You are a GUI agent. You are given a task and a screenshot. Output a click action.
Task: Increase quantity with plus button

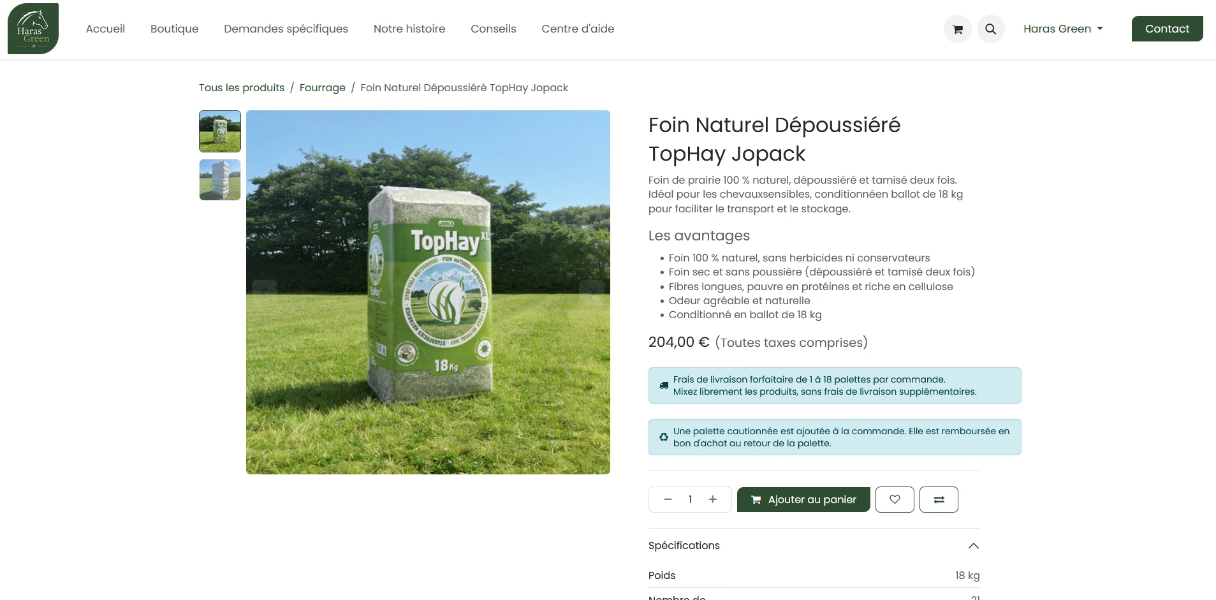[713, 499]
